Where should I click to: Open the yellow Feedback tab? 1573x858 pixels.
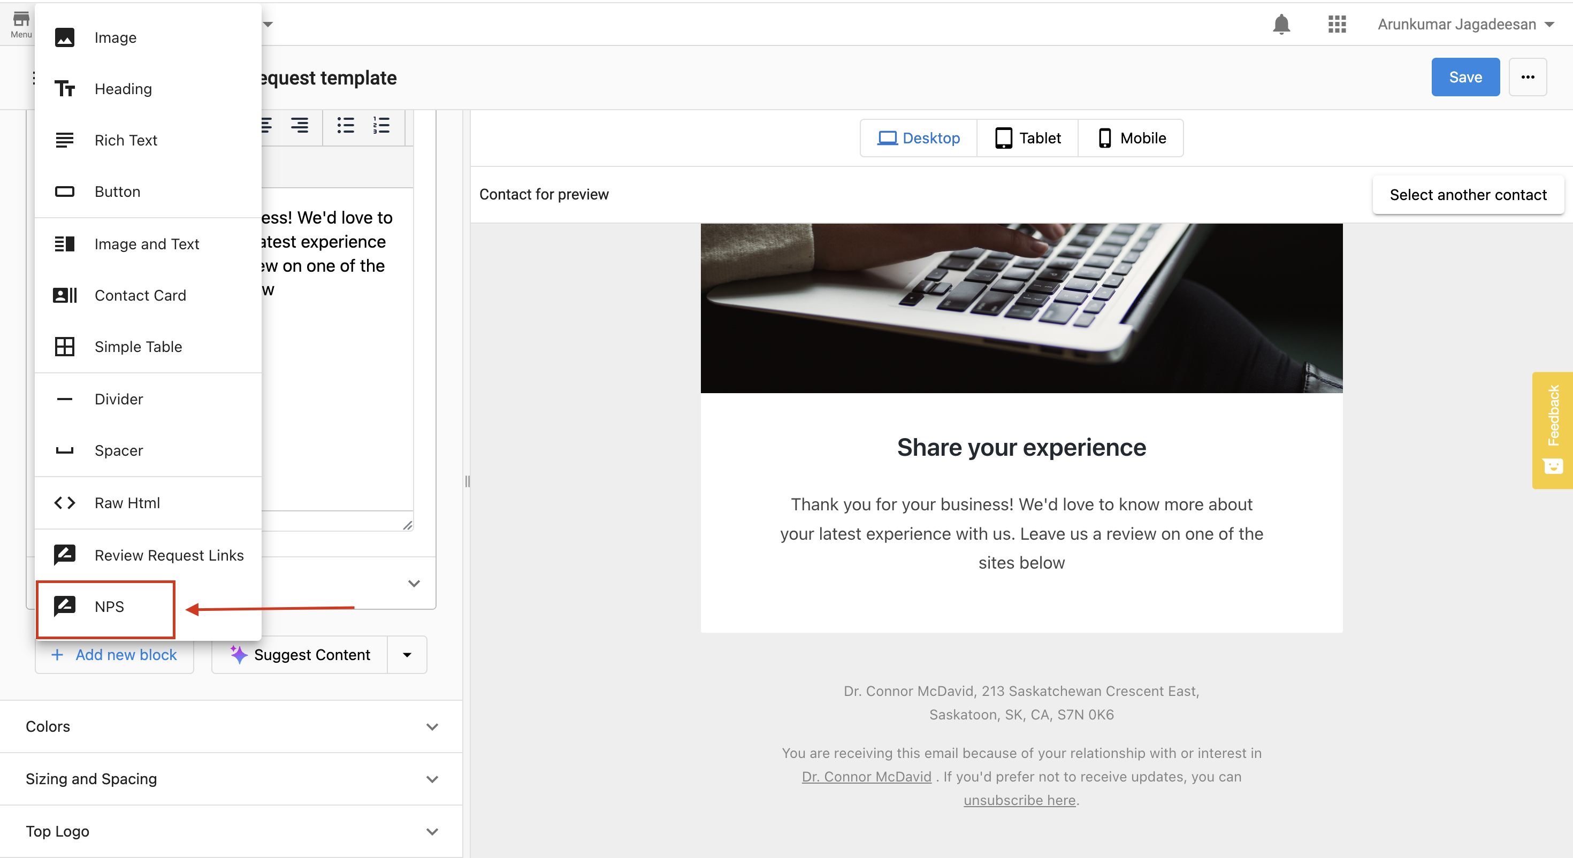click(1553, 431)
